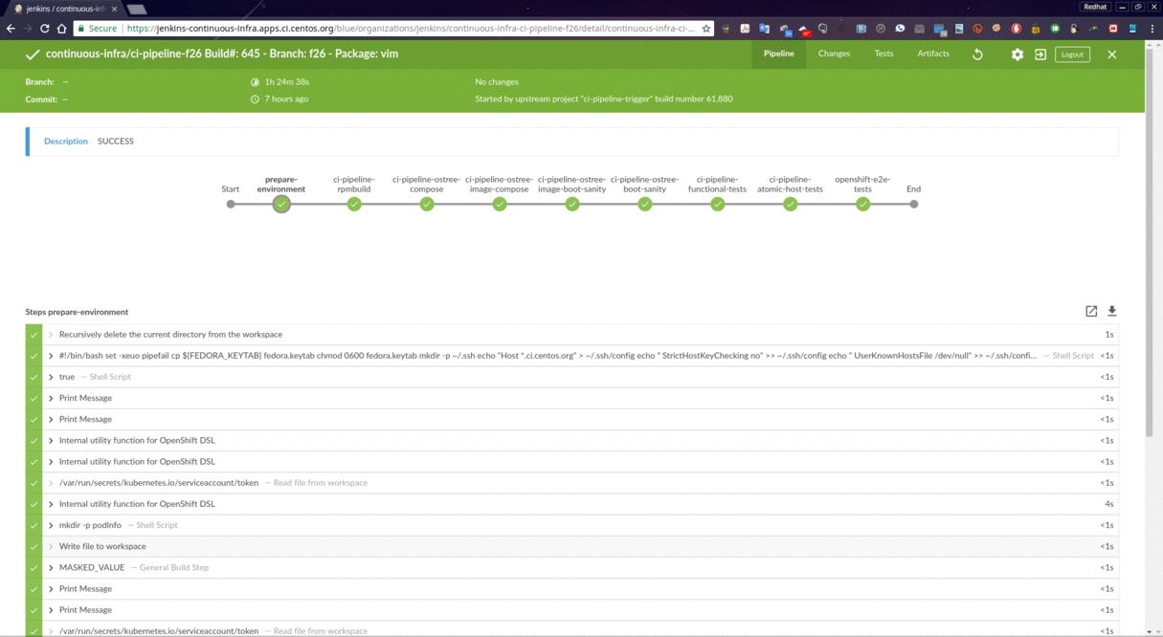Image resolution: width=1163 pixels, height=637 pixels.
Task: Click the jenkins-continuous-infra URL address bar
Action: coord(412,29)
